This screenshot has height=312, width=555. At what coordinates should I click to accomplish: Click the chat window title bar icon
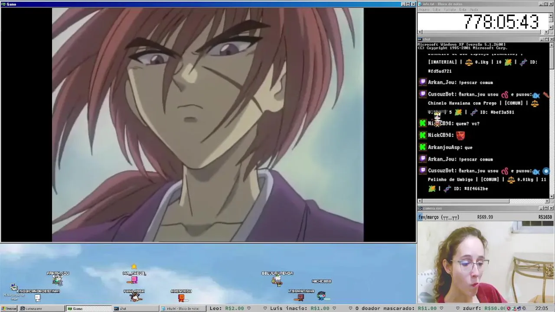coord(420,39)
